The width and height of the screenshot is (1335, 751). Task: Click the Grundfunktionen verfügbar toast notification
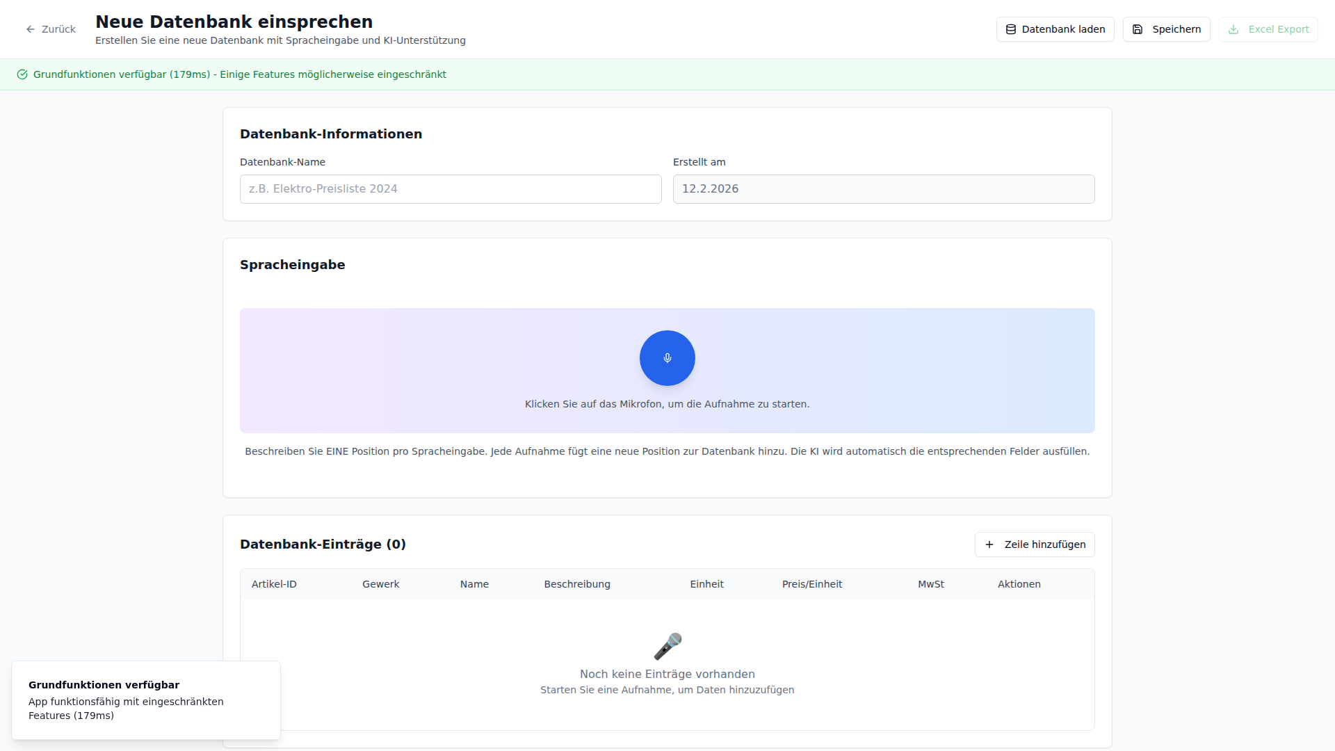pyautogui.click(x=146, y=700)
